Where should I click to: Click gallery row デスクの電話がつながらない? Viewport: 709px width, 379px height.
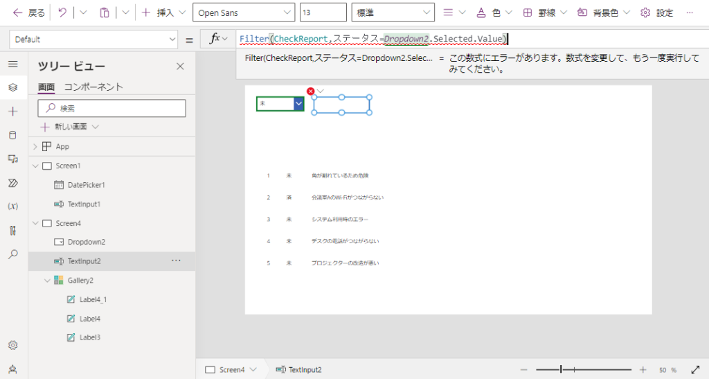[x=345, y=241]
